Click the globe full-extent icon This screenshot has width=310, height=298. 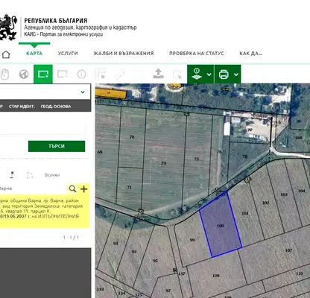(24, 74)
